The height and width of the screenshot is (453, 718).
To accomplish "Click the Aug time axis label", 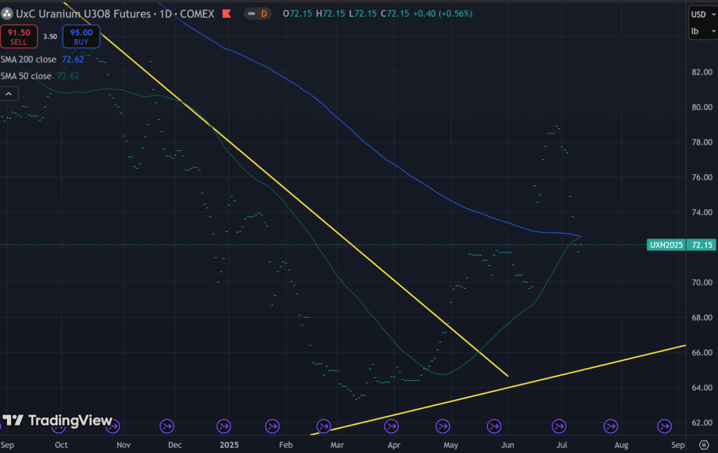I will (x=621, y=445).
